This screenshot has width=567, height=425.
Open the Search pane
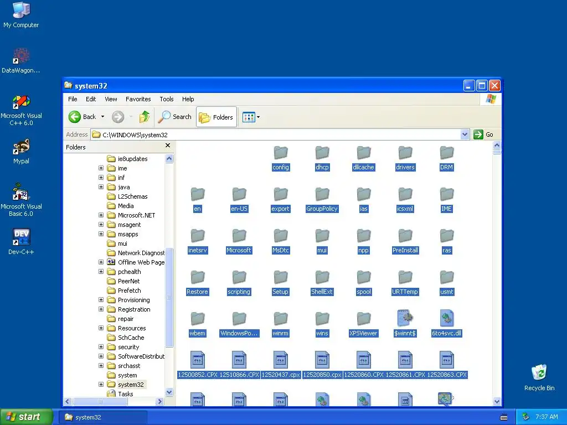(x=174, y=117)
